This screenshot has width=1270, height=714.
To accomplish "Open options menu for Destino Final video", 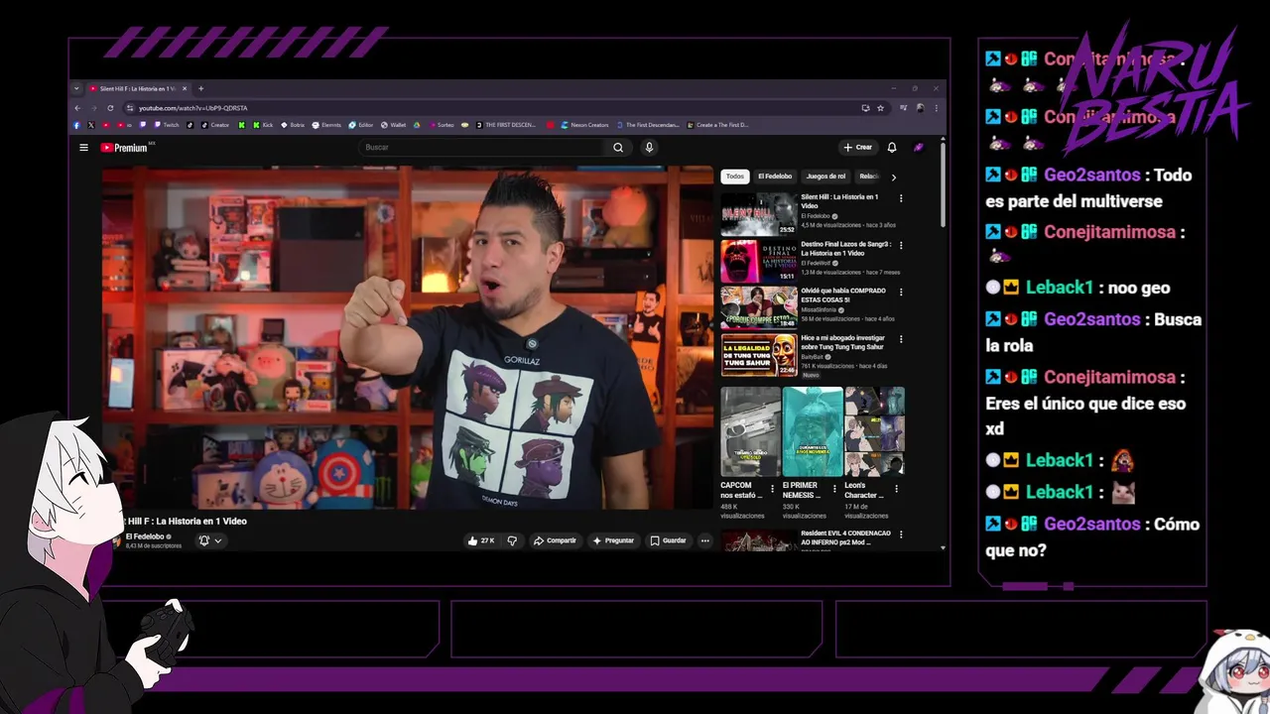I will (x=901, y=245).
